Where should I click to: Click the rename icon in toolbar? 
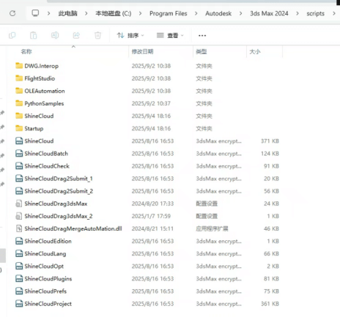tap(55, 36)
